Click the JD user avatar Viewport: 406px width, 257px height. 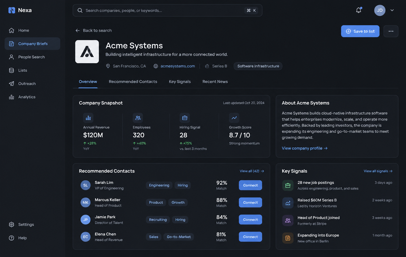380,10
